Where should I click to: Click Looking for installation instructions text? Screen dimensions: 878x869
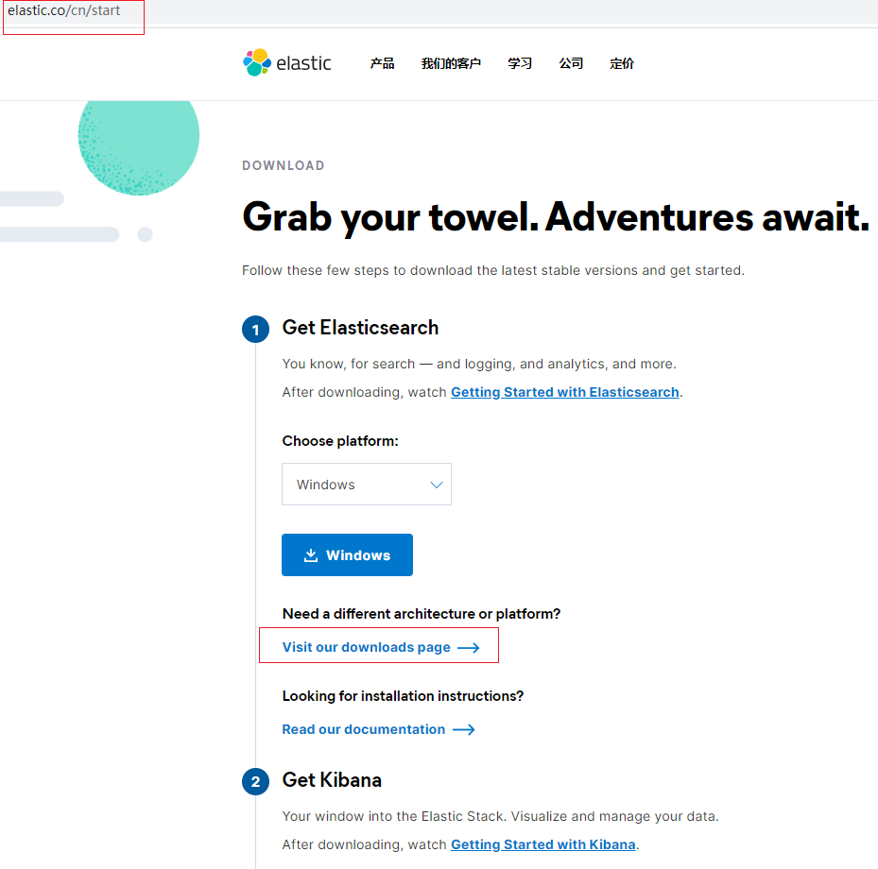coord(403,696)
